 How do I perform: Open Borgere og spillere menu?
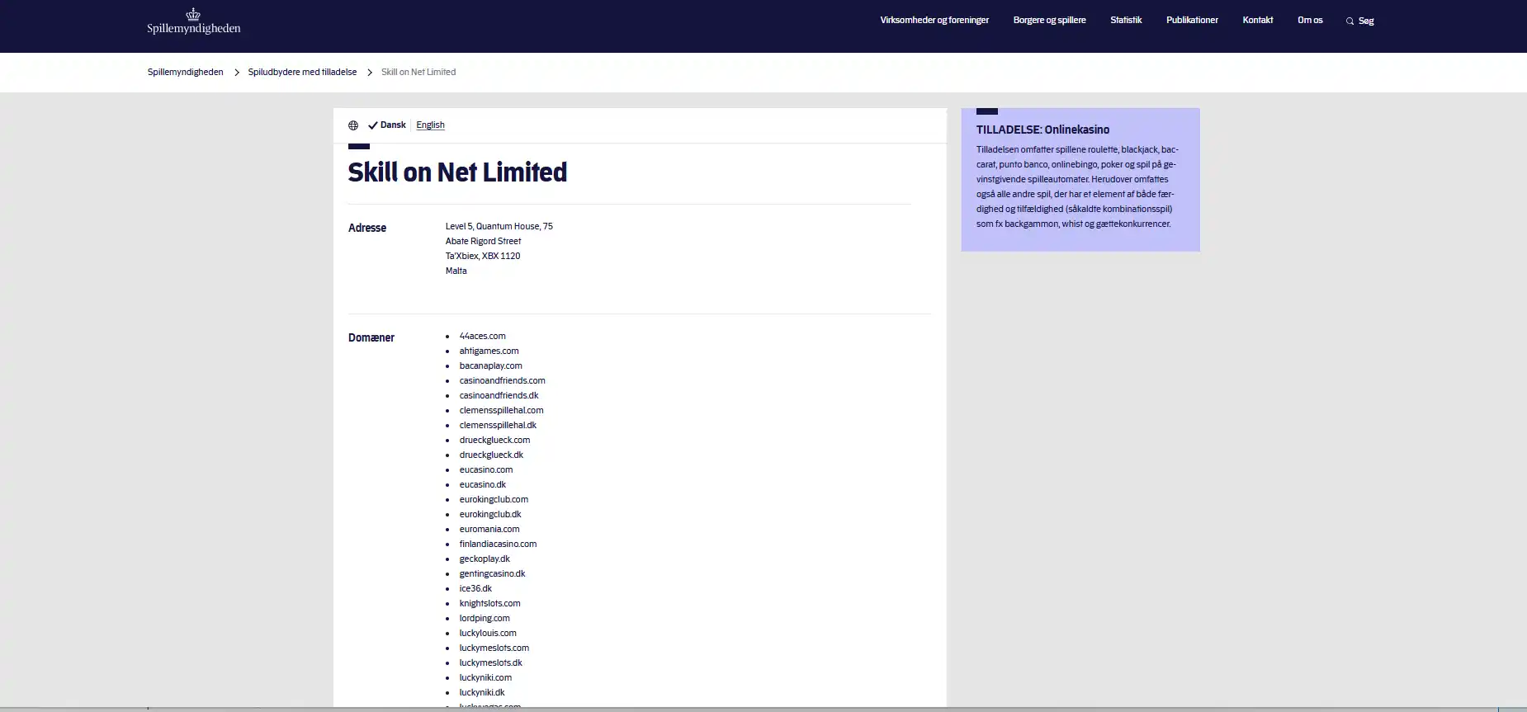(1049, 21)
